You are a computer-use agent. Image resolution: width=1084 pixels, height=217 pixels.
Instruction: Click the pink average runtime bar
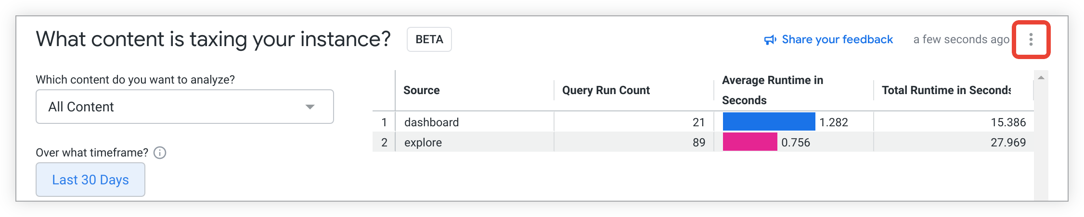[749, 142]
